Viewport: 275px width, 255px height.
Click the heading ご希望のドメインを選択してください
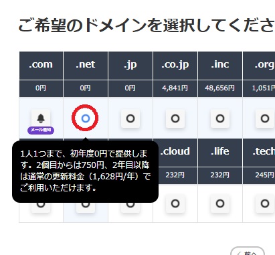coord(147,25)
